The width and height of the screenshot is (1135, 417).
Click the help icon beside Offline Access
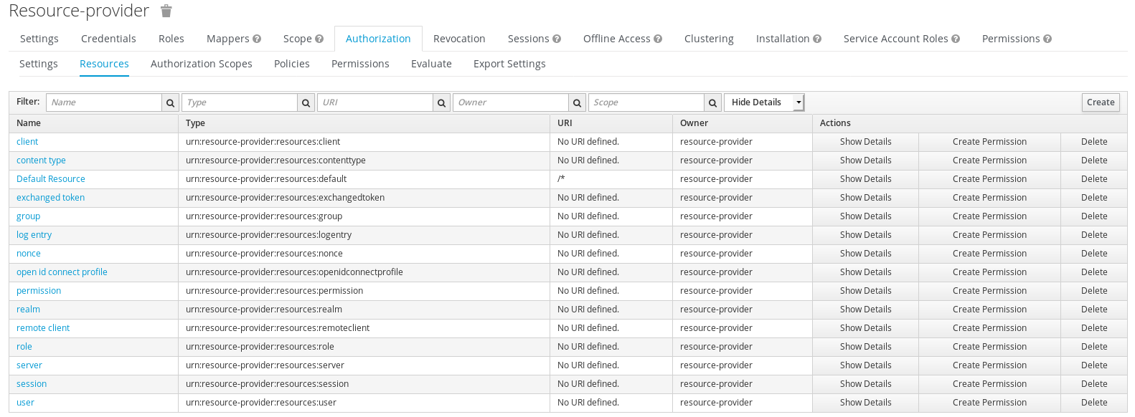pyautogui.click(x=658, y=39)
